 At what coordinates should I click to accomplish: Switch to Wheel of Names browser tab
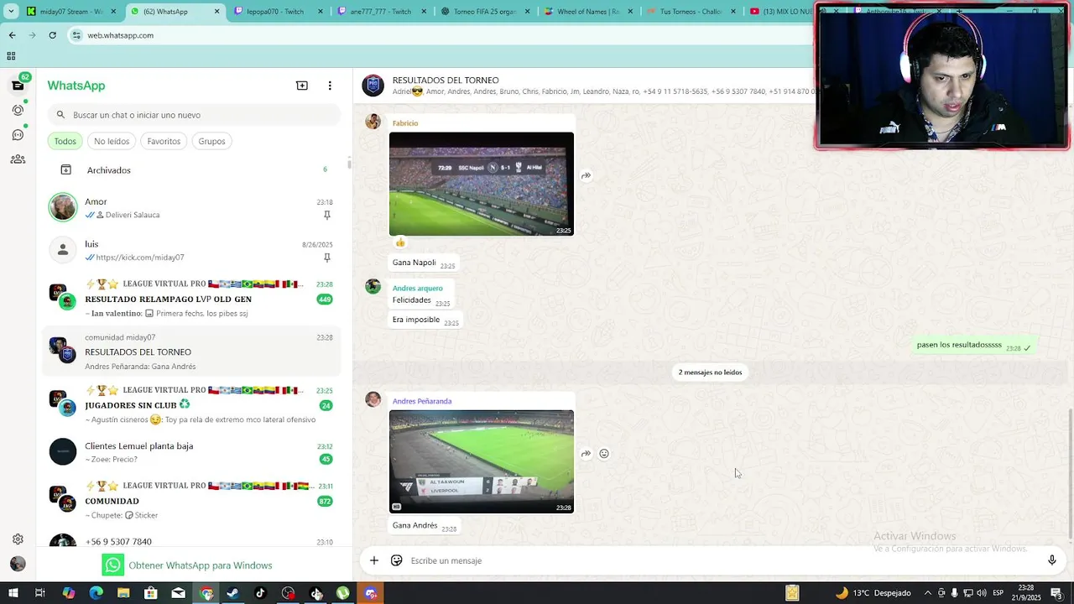[587, 12]
